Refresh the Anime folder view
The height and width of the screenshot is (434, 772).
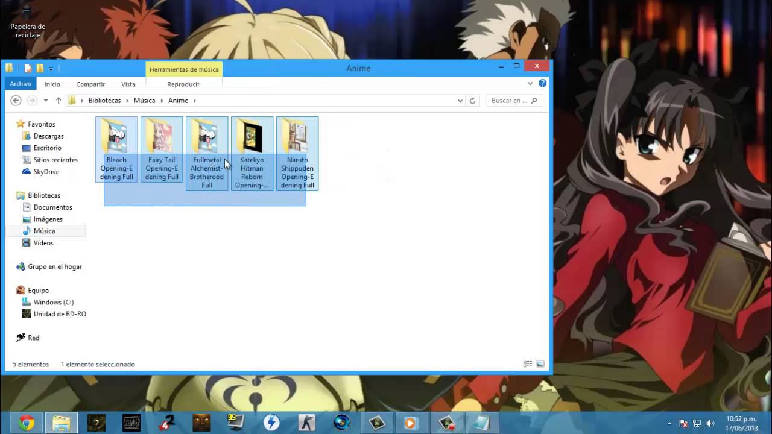(x=473, y=101)
